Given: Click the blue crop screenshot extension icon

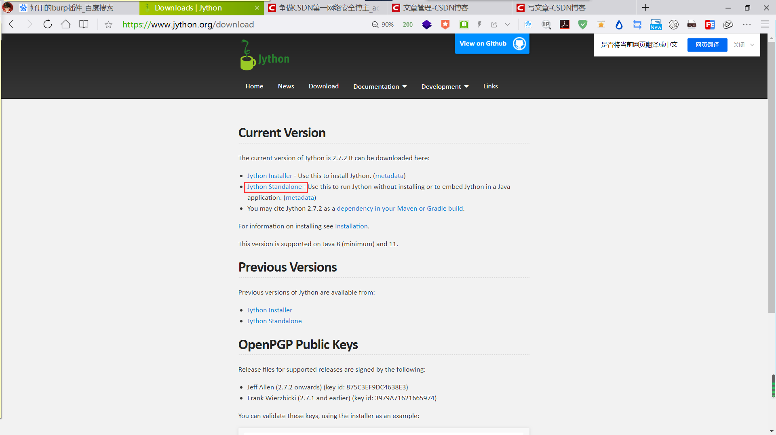Looking at the screenshot, I should pyautogui.click(x=637, y=25).
